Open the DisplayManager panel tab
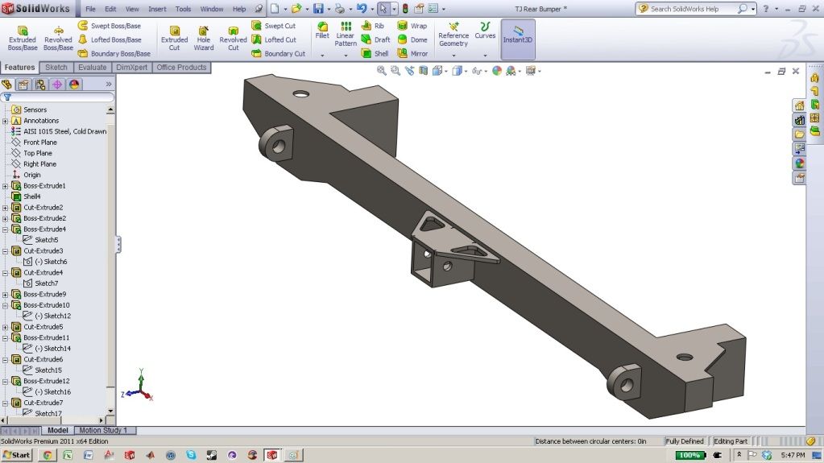Image resolution: width=824 pixels, height=463 pixels. coord(74,84)
